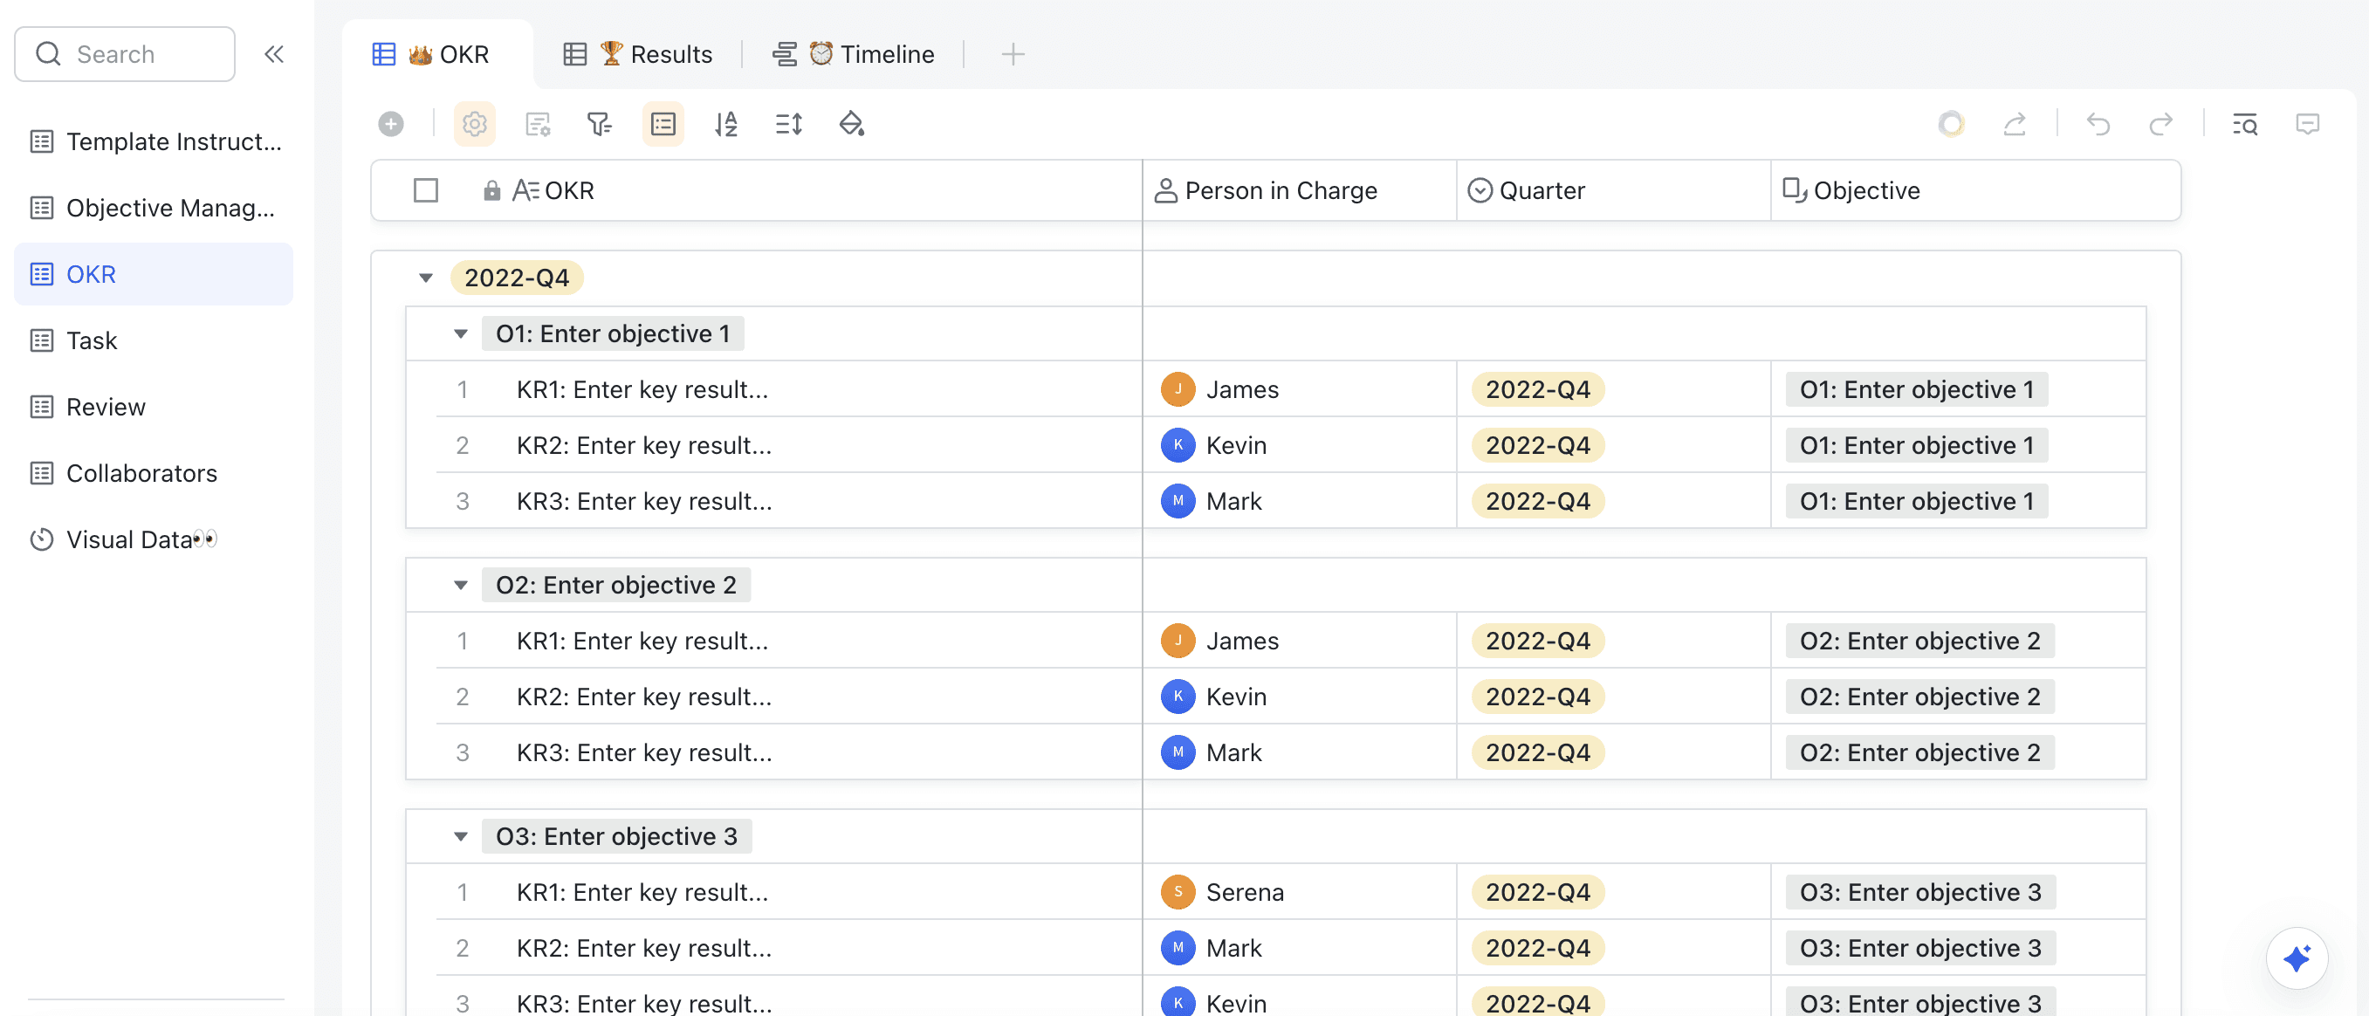Open the Task table in sidebar
Screen dimensions: 2369x1016
coord(92,340)
